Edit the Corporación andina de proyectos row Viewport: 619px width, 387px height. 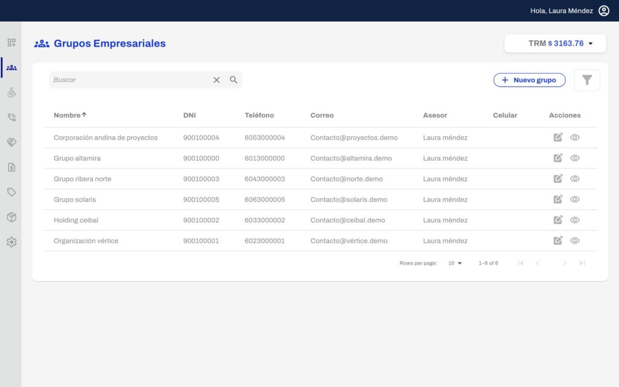pyautogui.click(x=558, y=137)
